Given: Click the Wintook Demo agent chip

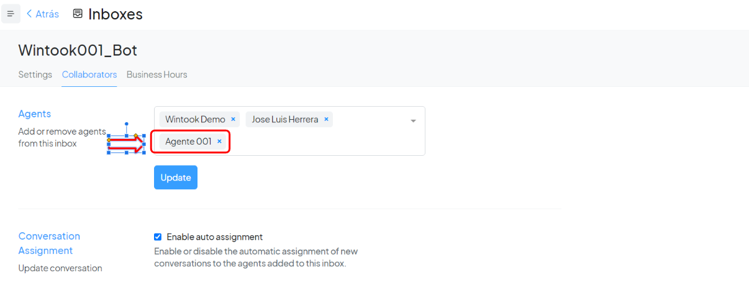Looking at the screenshot, I should (x=195, y=119).
